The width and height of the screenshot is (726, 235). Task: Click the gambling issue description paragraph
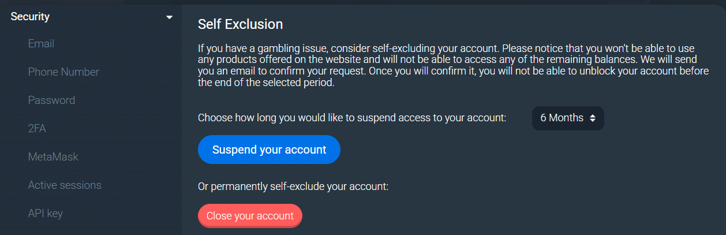[x=446, y=65]
